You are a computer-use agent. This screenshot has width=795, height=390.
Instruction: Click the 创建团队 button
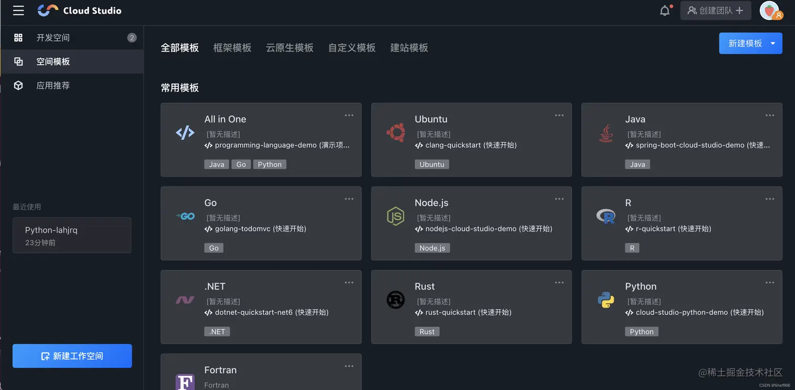[716, 11]
